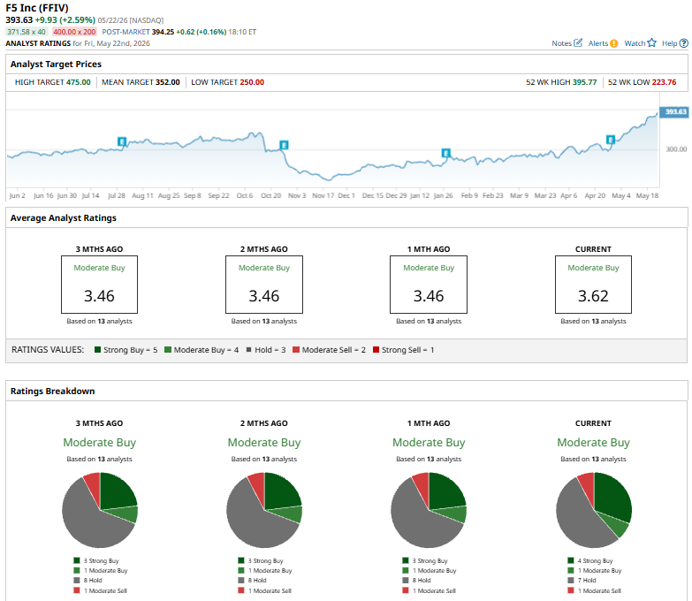
Task: Click the Help link text
Action: click(x=670, y=43)
